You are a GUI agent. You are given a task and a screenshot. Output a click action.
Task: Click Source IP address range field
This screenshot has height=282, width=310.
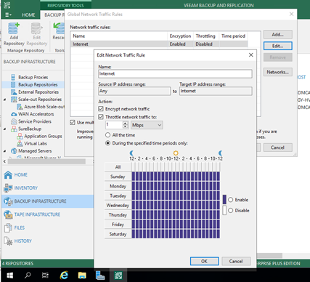pyautogui.click(x=134, y=91)
